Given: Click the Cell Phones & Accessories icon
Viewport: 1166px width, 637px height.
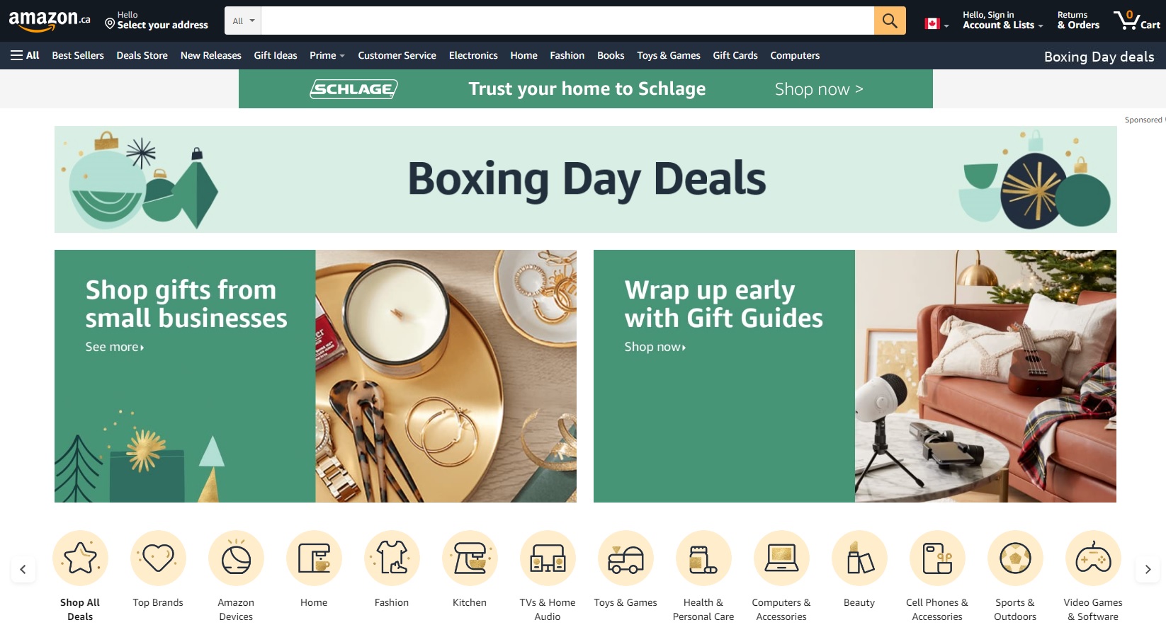Looking at the screenshot, I should [x=937, y=558].
